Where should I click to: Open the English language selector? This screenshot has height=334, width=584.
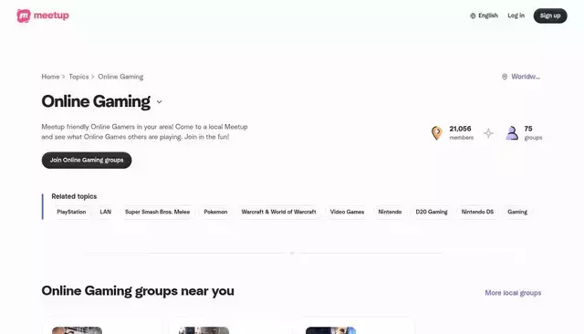point(484,16)
